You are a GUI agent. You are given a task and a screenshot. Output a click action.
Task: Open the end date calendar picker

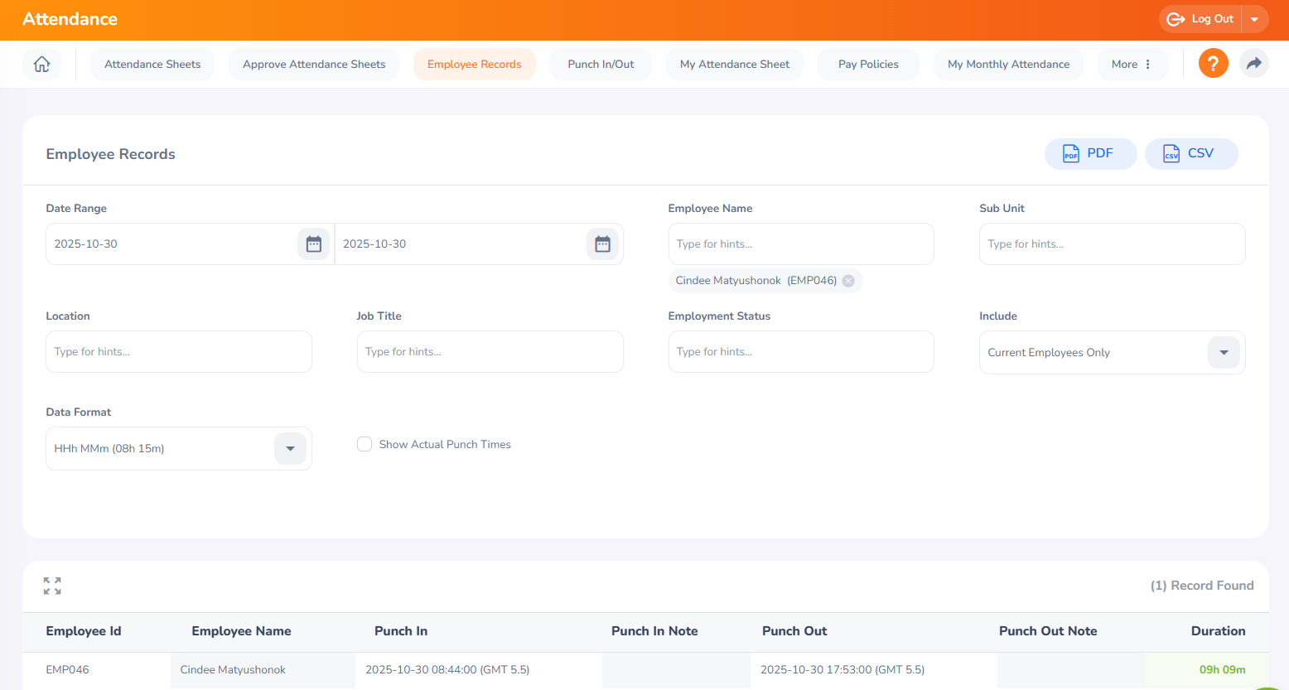[602, 244]
